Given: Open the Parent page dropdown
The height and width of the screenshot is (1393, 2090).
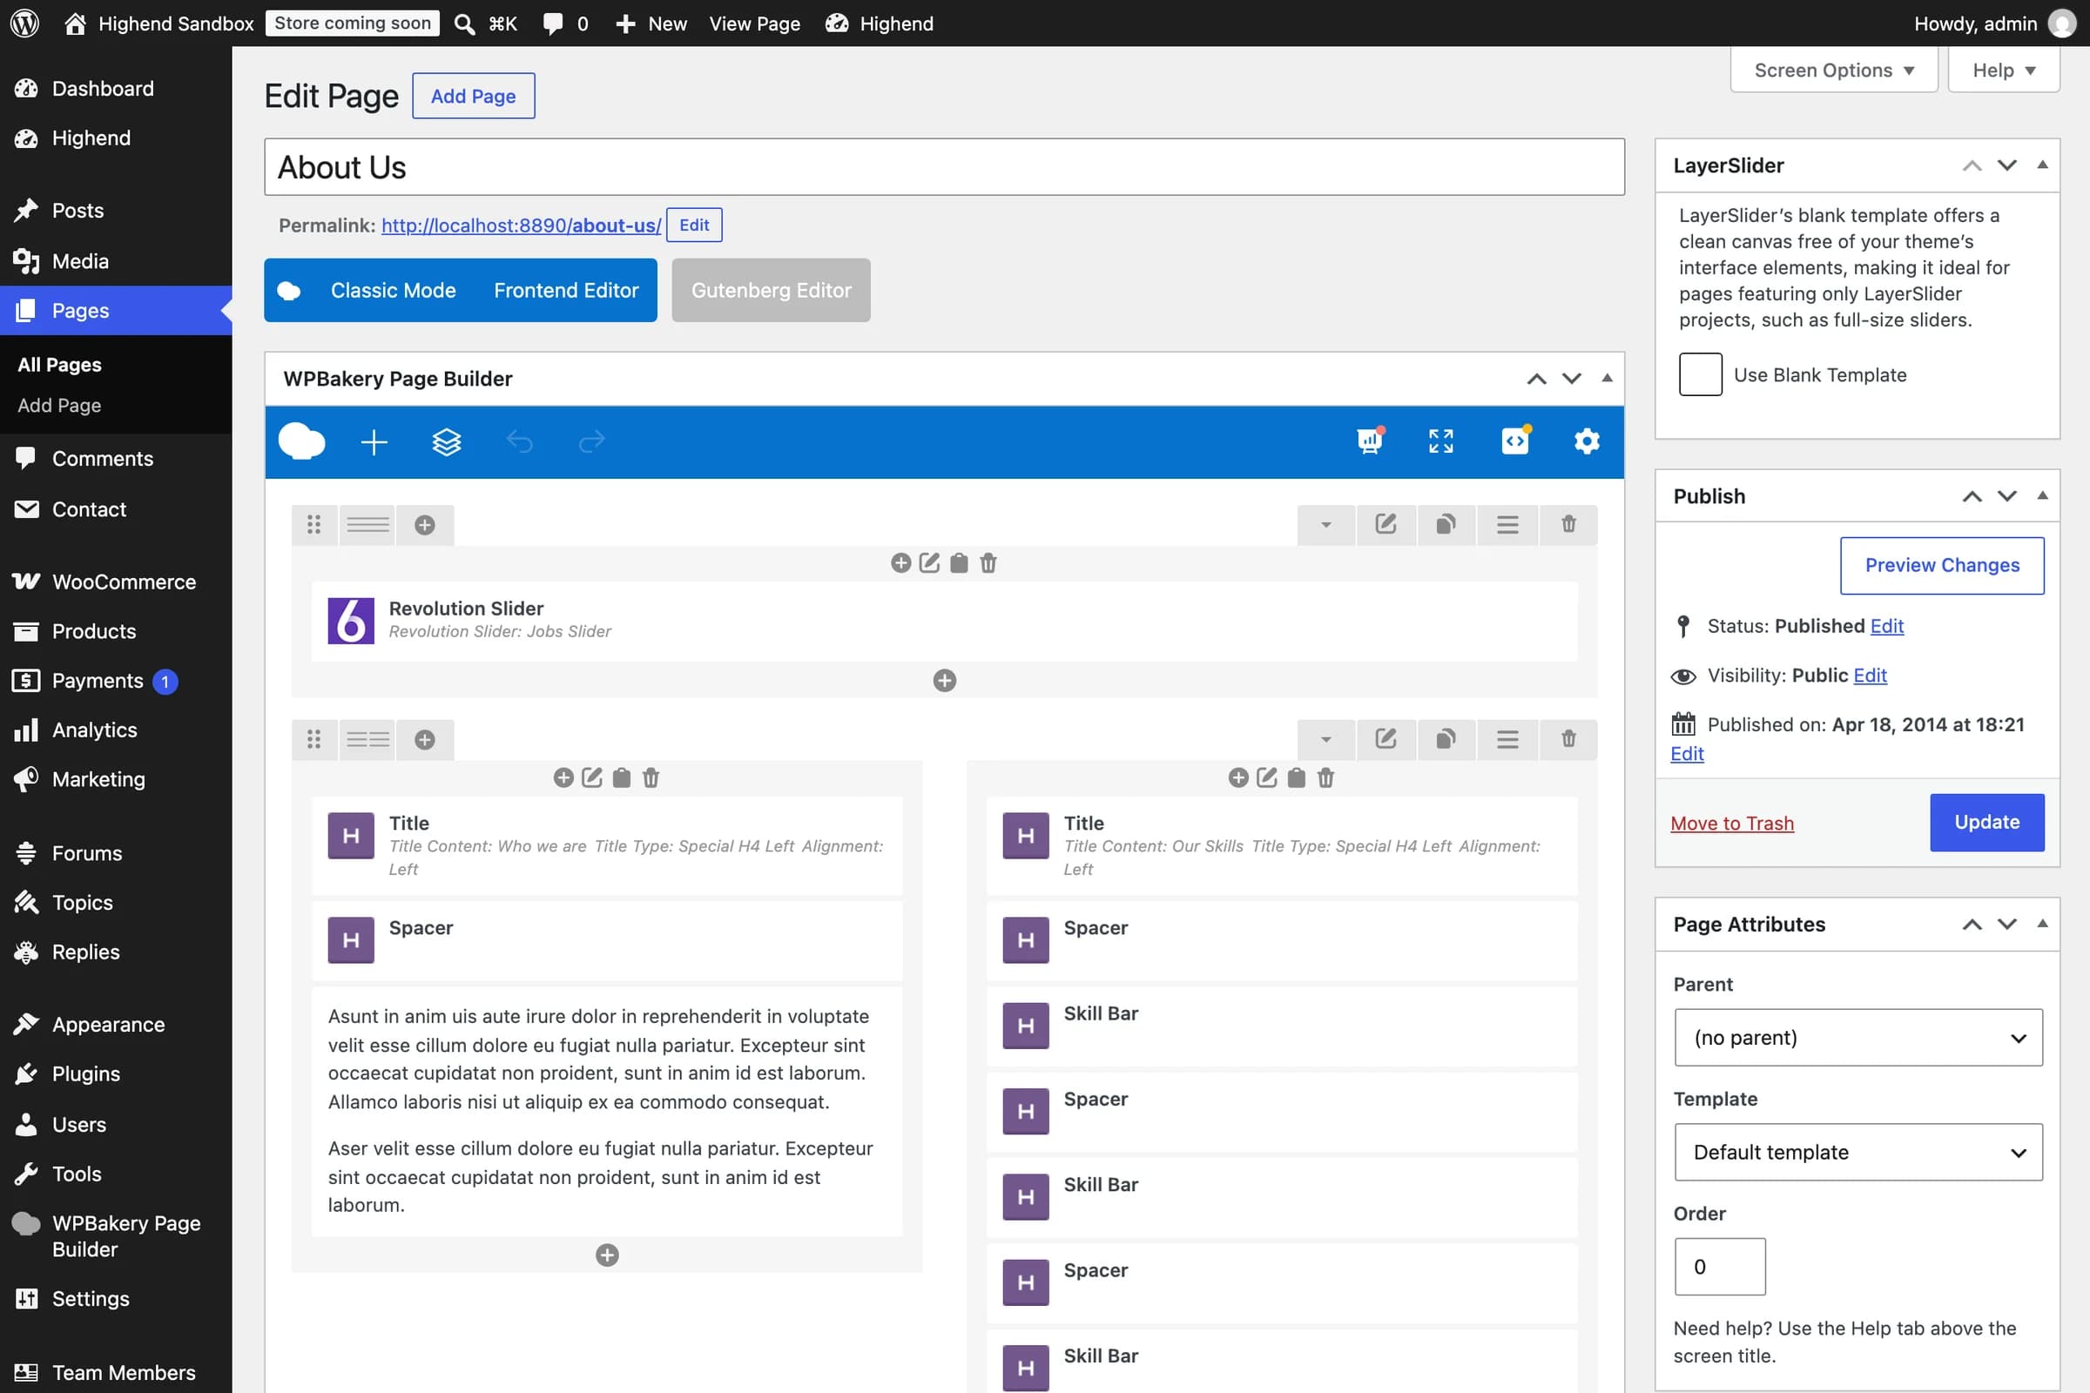Looking at the screenshot, I should 1858,1037.
